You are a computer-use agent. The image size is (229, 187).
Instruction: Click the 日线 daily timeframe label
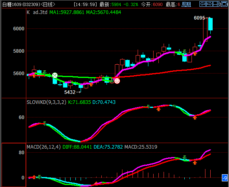pyautogui.click(x=48, y=4)
